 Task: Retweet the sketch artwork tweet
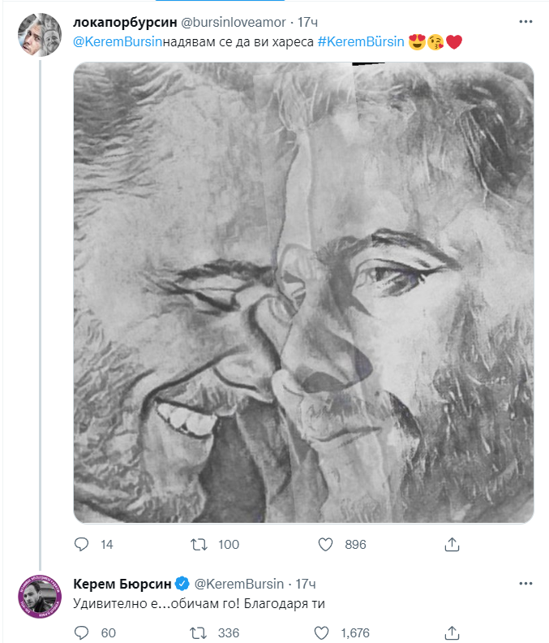click(x=200, y=544)
